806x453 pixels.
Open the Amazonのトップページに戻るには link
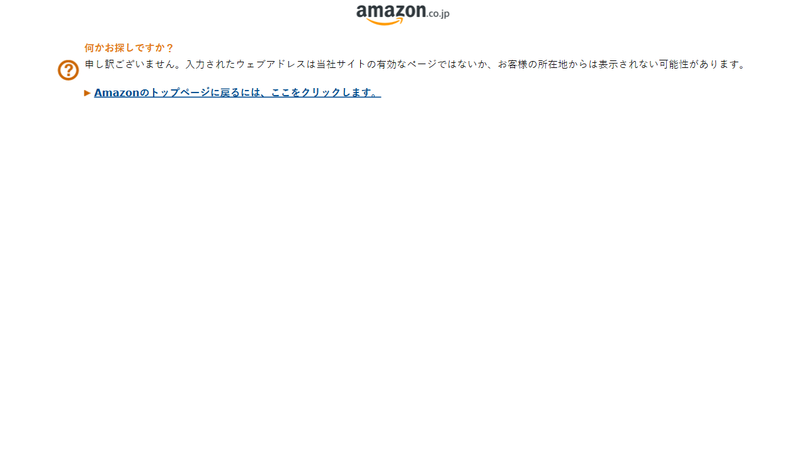point(237,92)
